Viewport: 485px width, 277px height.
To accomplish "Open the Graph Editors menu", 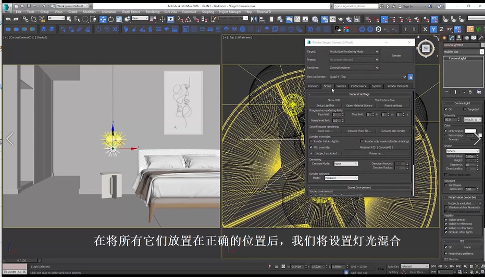I will click(131, 12).
